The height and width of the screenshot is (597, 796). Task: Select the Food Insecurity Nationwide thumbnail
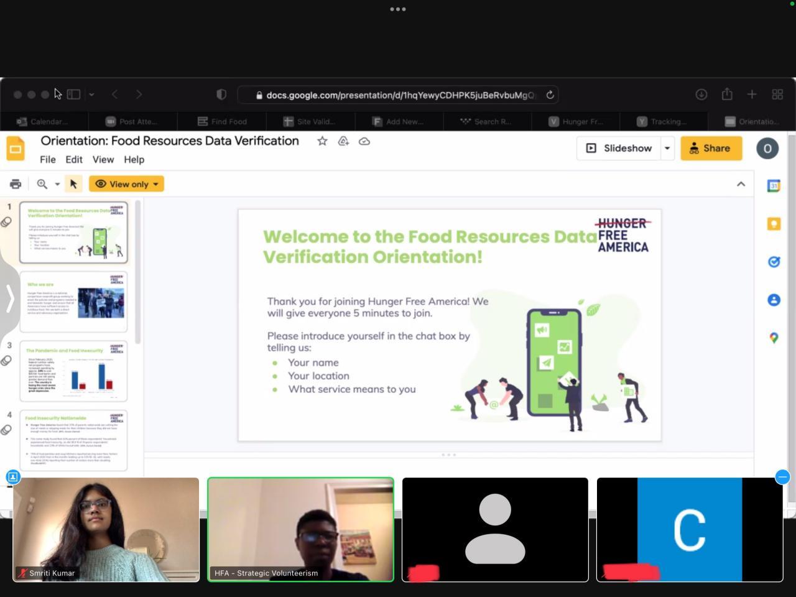pyautogui.click(x=73, y=440)
